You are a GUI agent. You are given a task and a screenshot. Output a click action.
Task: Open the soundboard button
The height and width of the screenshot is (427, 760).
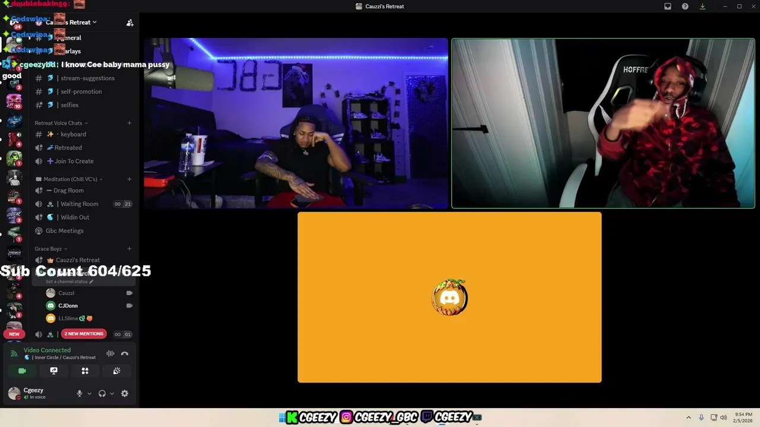[116, 371]
